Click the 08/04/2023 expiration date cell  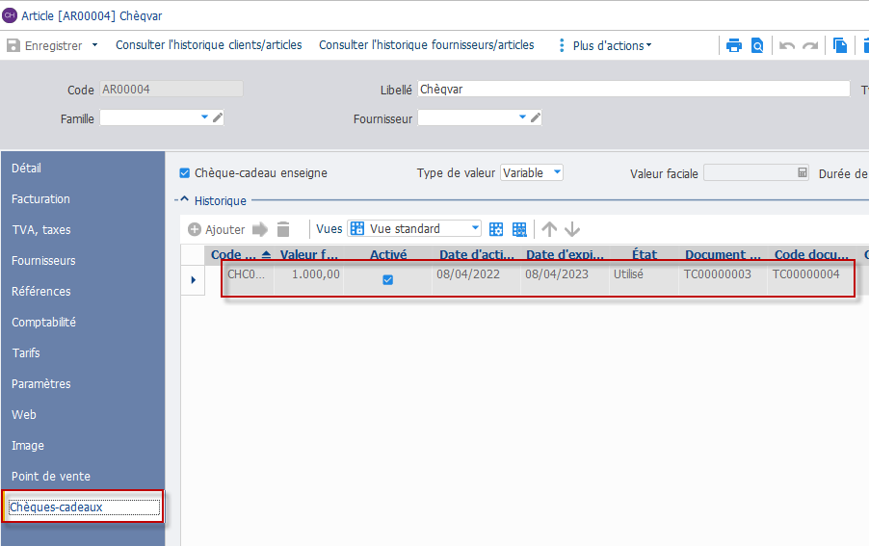(x=566, y=279)
